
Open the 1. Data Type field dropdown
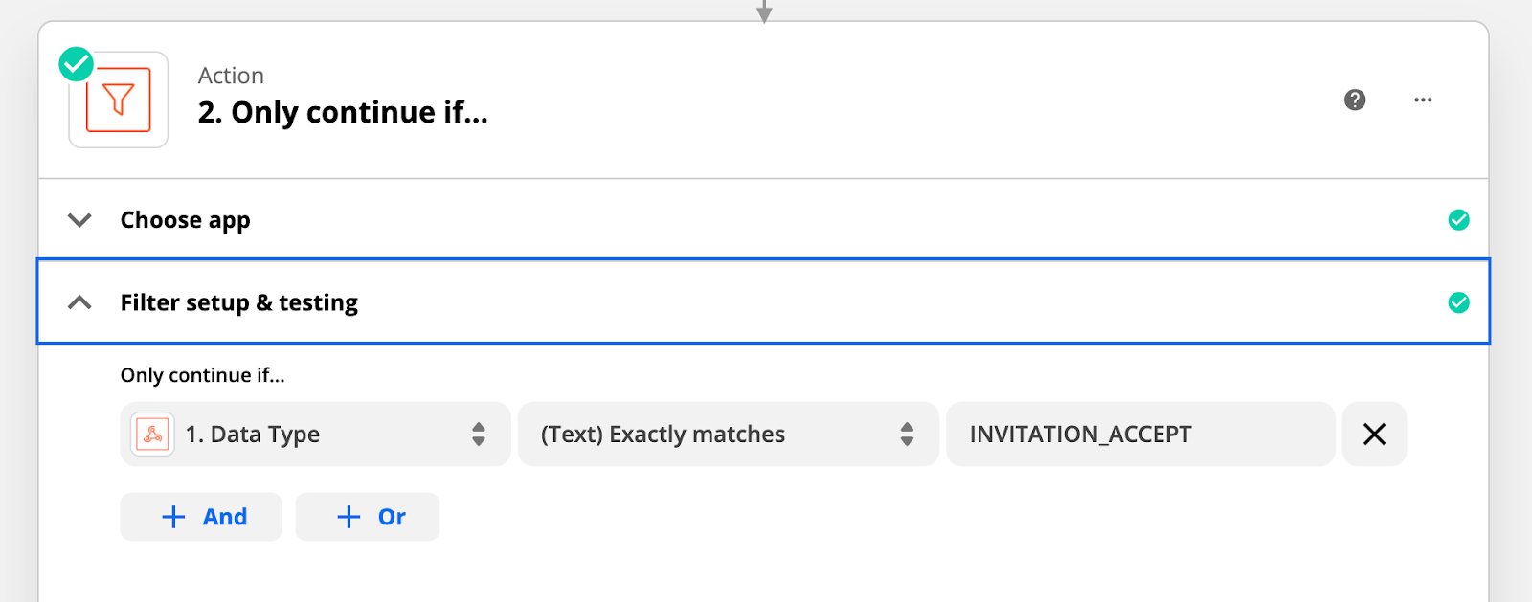point(315,435)
